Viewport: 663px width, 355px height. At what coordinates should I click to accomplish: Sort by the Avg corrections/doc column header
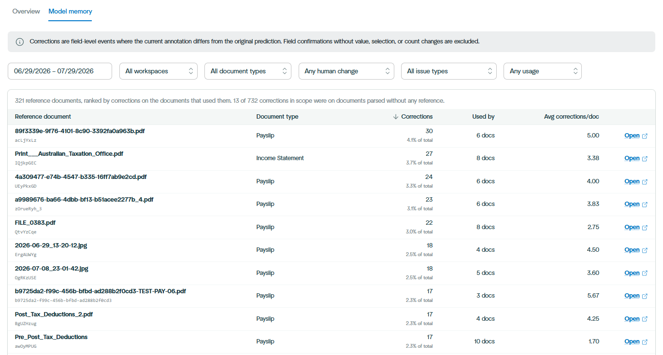[x=572, y=117]
